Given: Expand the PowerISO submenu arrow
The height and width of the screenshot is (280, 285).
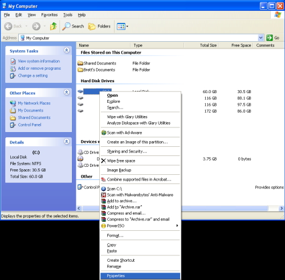Looking at the screenshot, I should [x=177, y=226].
